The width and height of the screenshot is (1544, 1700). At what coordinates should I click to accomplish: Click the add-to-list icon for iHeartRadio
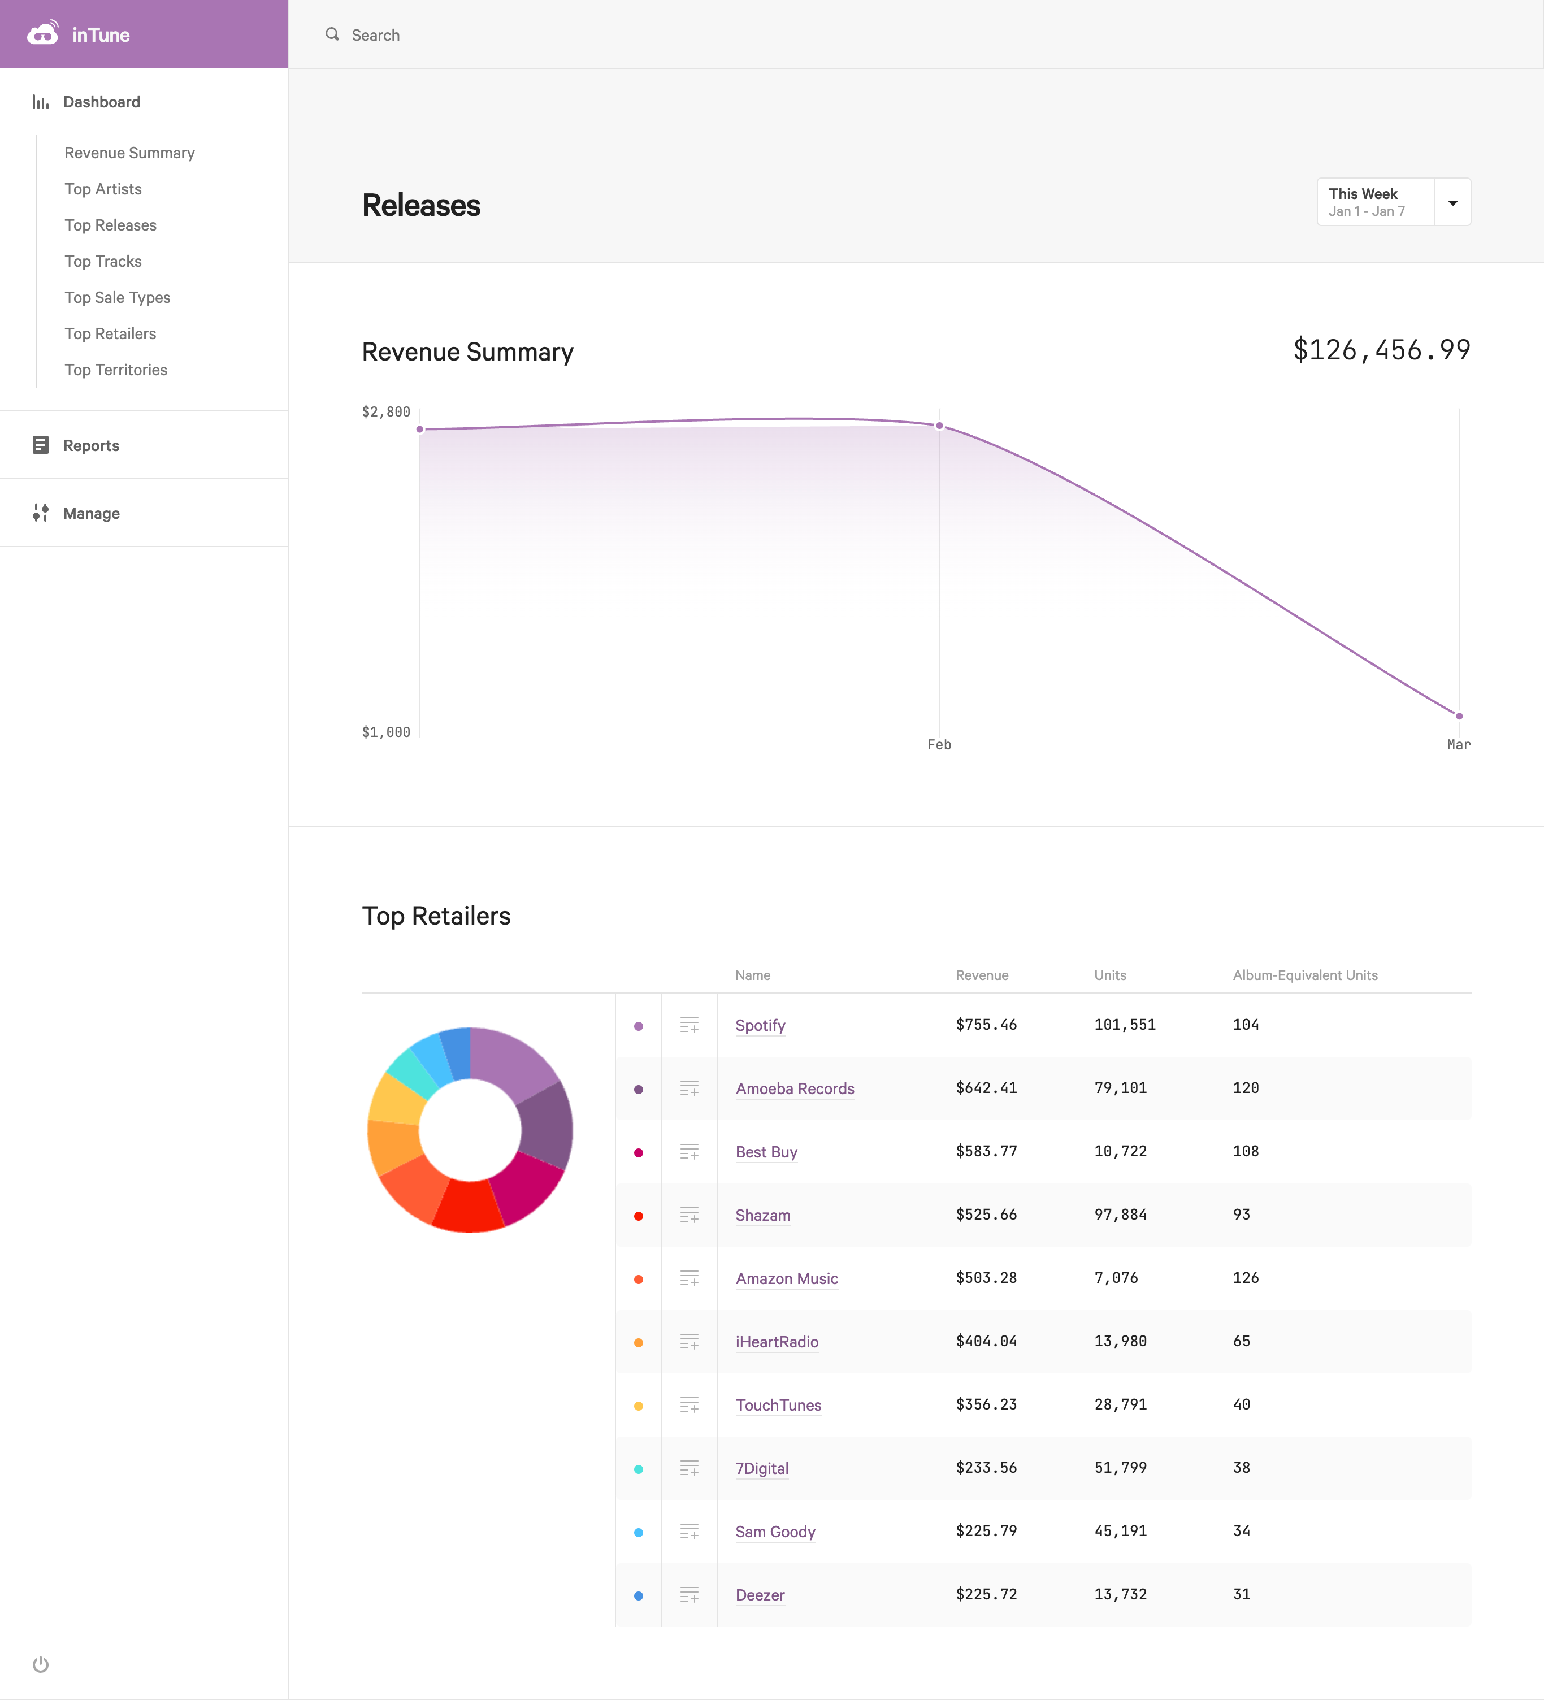tap(690, 1342)
